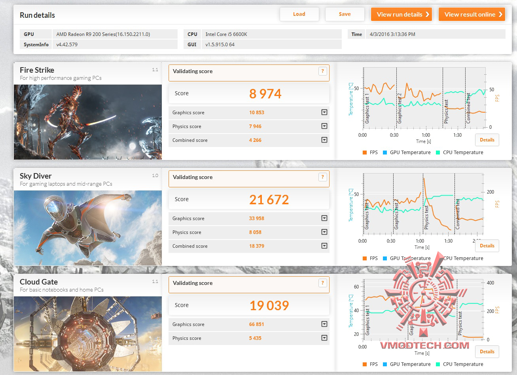517x375 pixels.
Task: Expand Sky Diver Combined score details
Action: pos(324,246)
